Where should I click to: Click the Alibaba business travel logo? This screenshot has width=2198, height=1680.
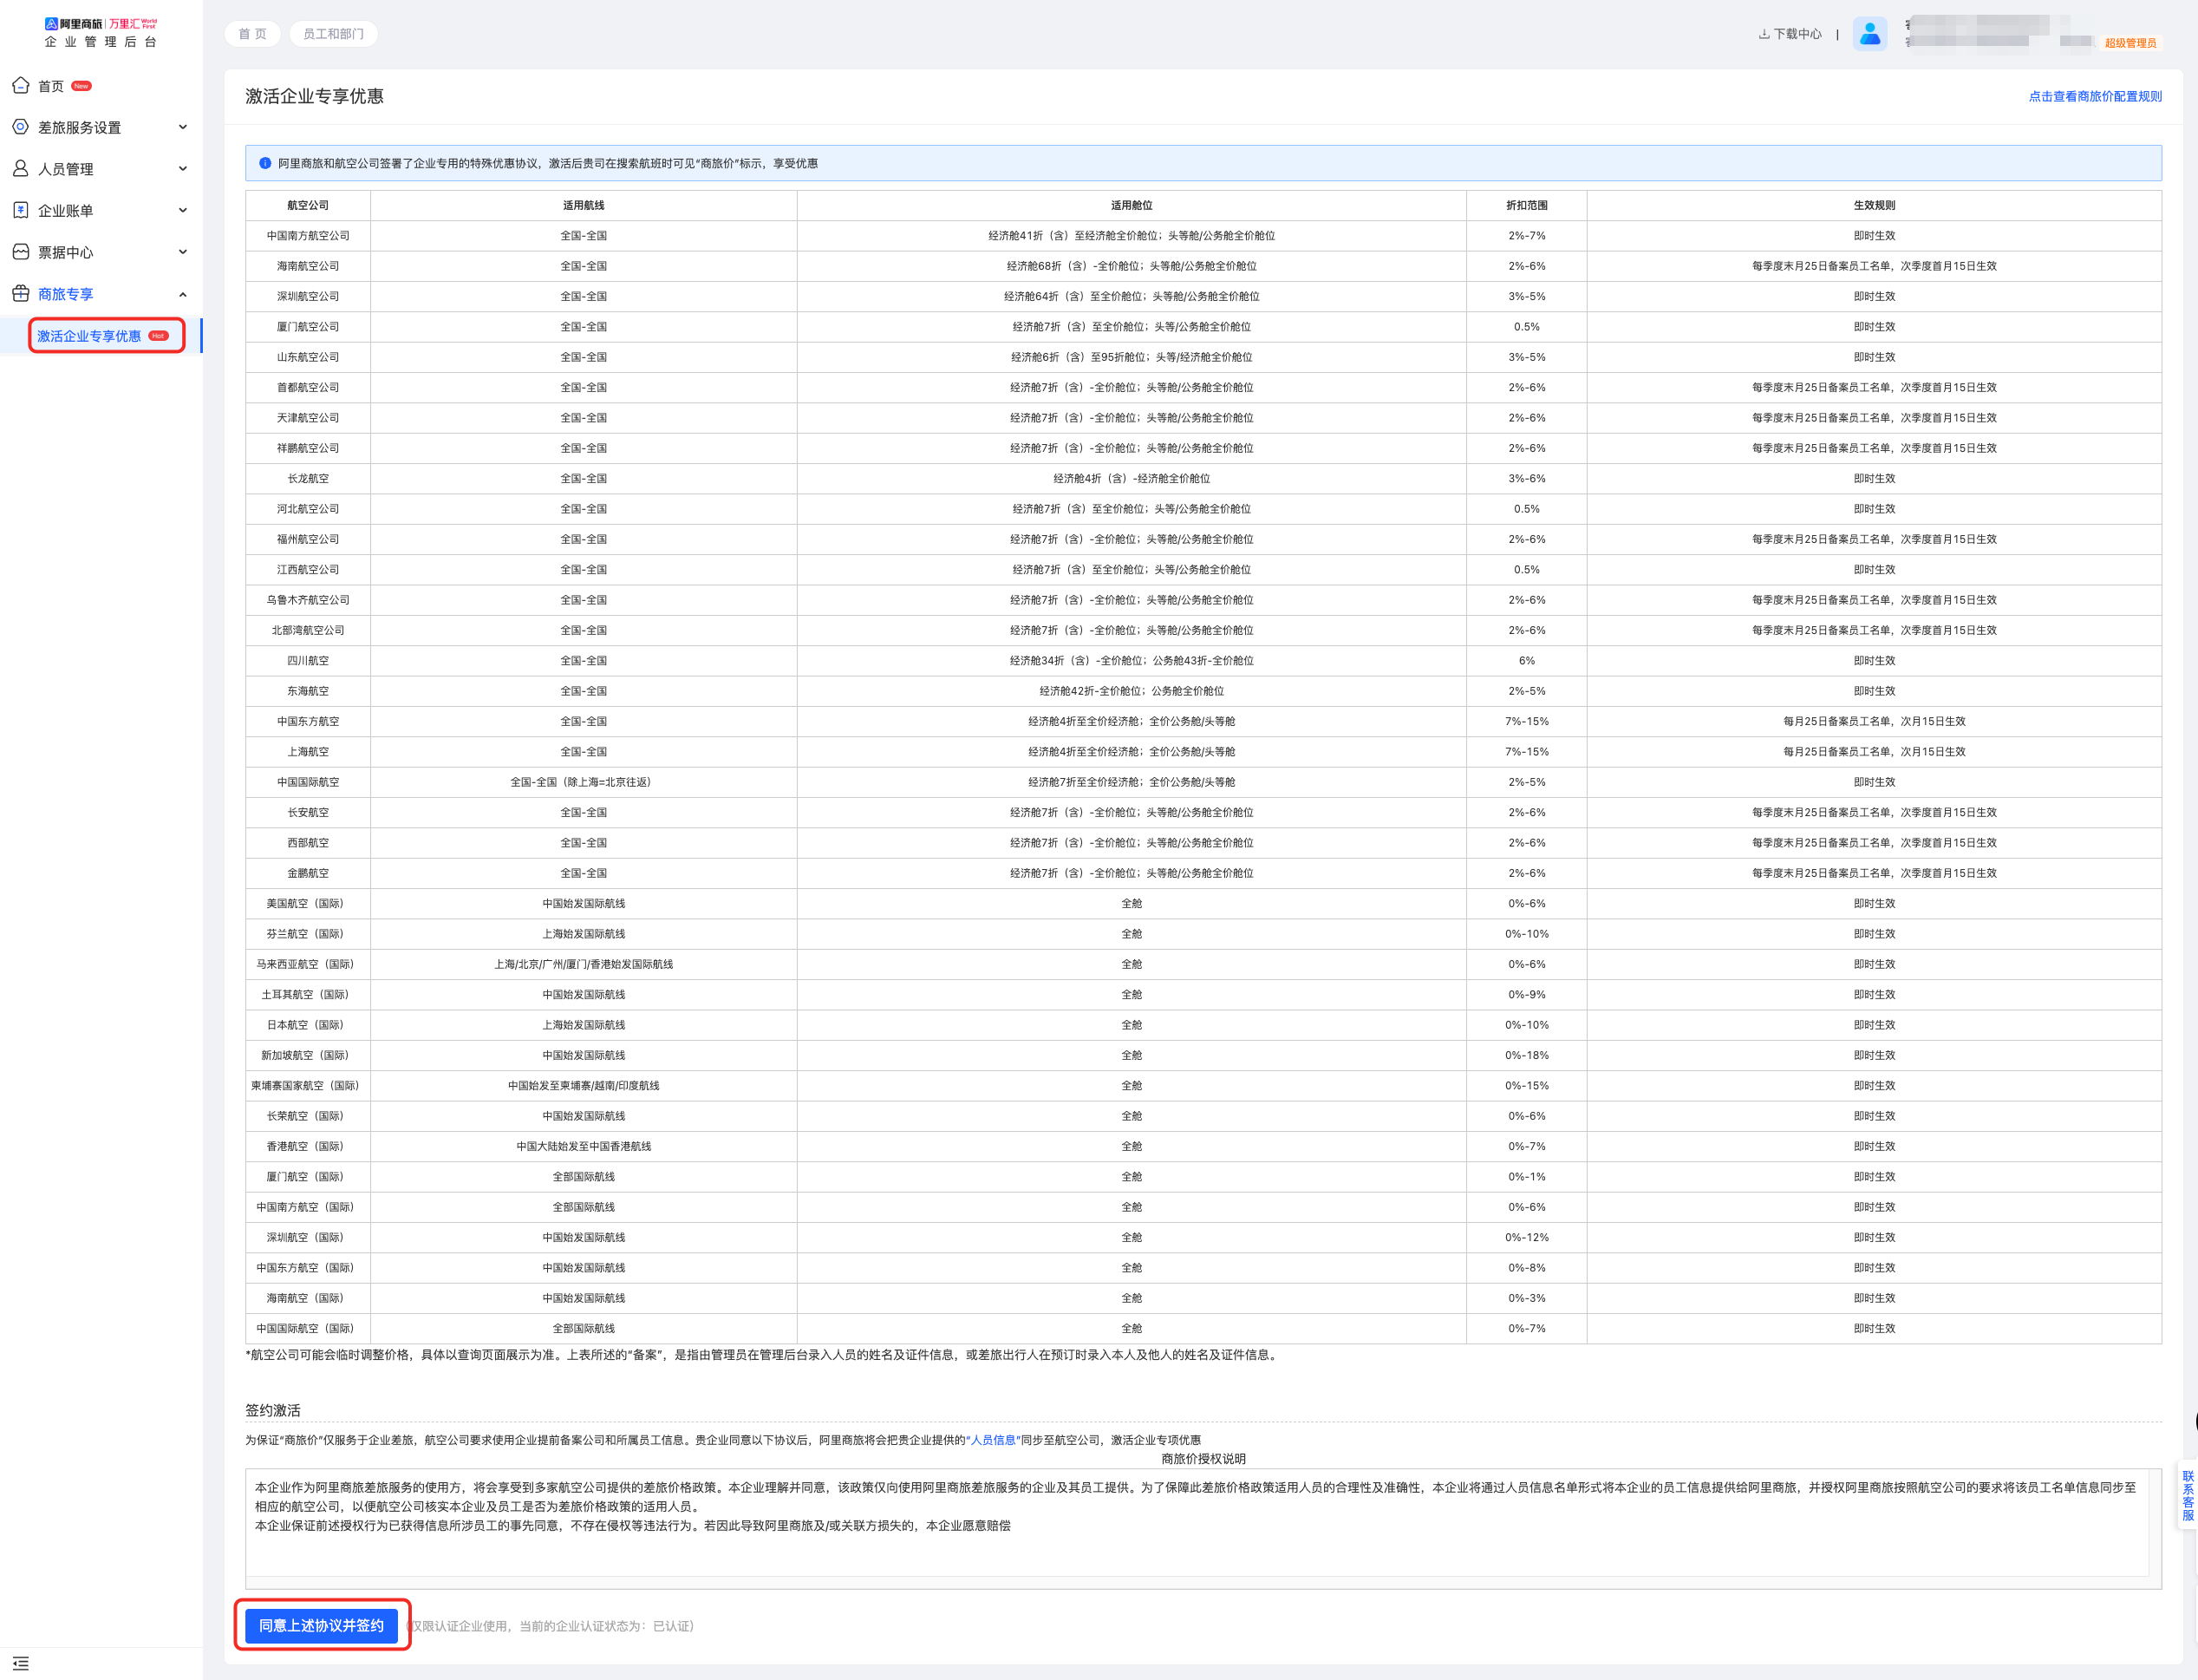pyautogui.click(x=101, y=32)
